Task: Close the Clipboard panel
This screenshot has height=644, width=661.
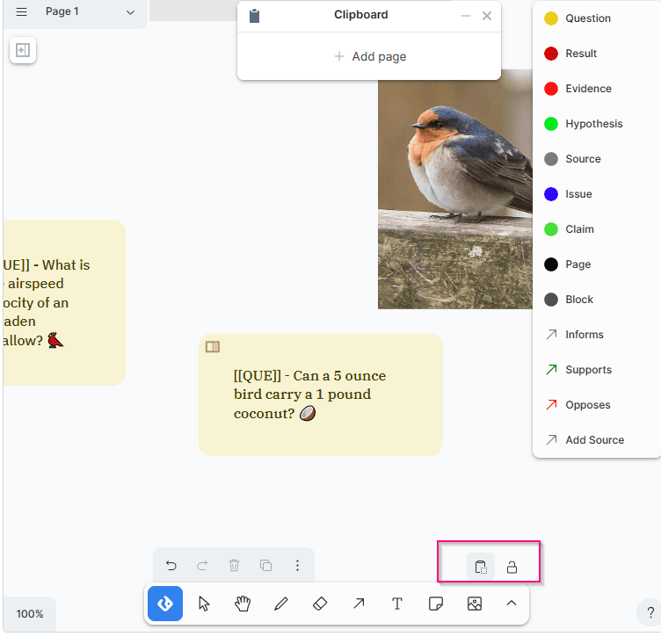Action: pyautogui.click(x=487, y=16)
